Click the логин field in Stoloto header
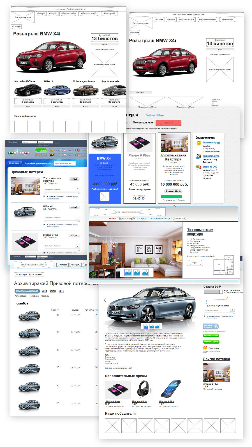The width and height of the screenshot is (252, 447). click(29, 142)
